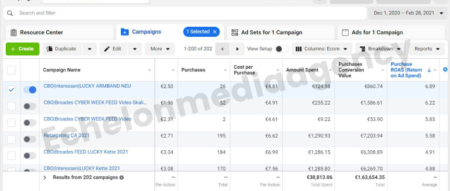Clear the 1 Selected filter with its X

[214, 32]
